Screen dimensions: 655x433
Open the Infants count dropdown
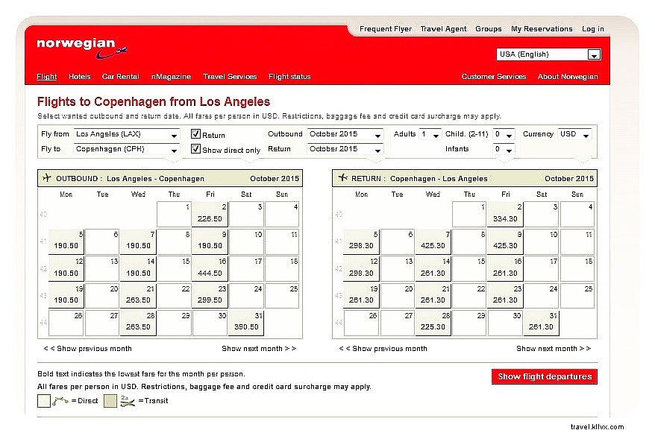coord(504,149)
